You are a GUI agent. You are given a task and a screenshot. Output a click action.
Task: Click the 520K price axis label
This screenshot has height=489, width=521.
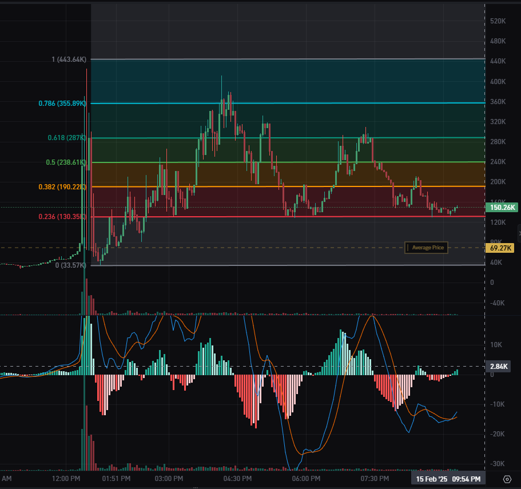coord(498,21)
